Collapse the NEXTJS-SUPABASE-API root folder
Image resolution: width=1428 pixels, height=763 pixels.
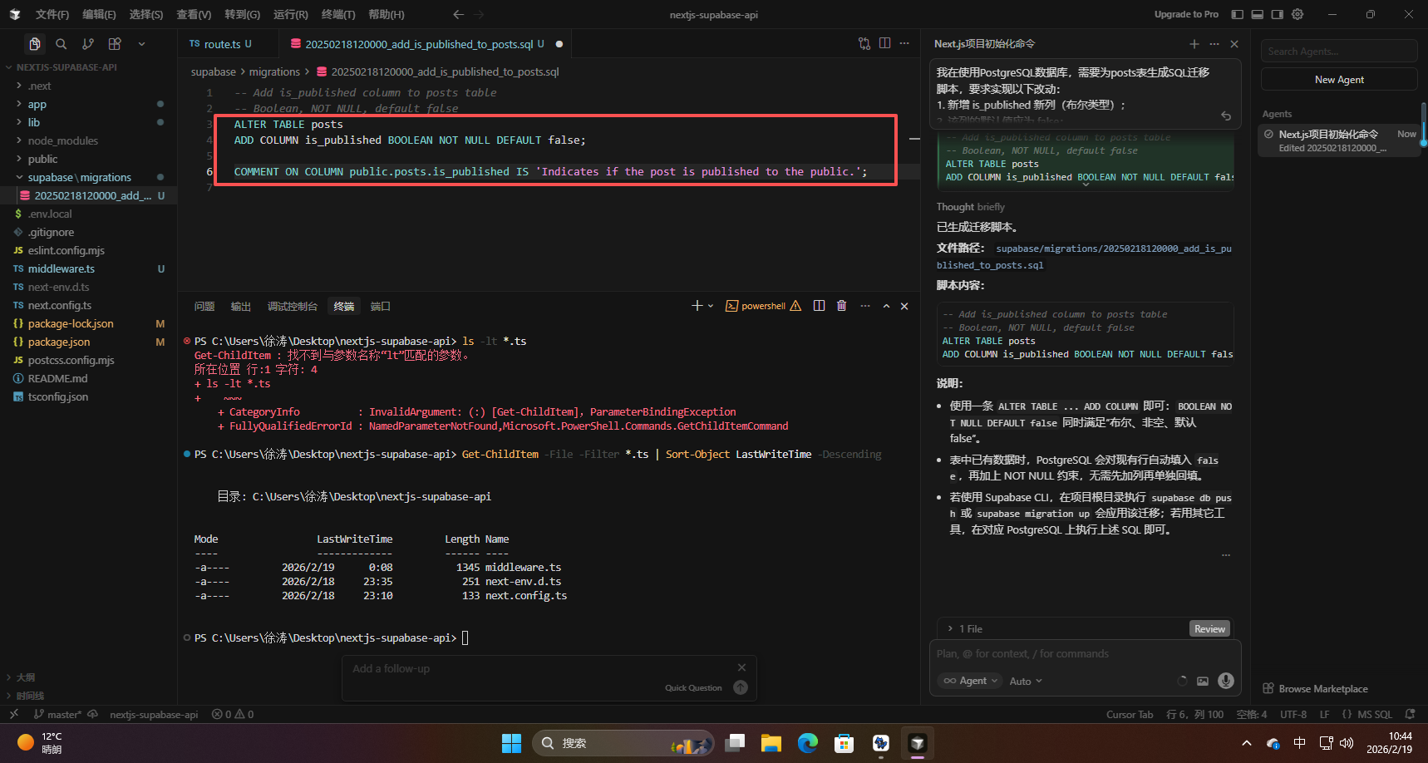click(66, 67)
